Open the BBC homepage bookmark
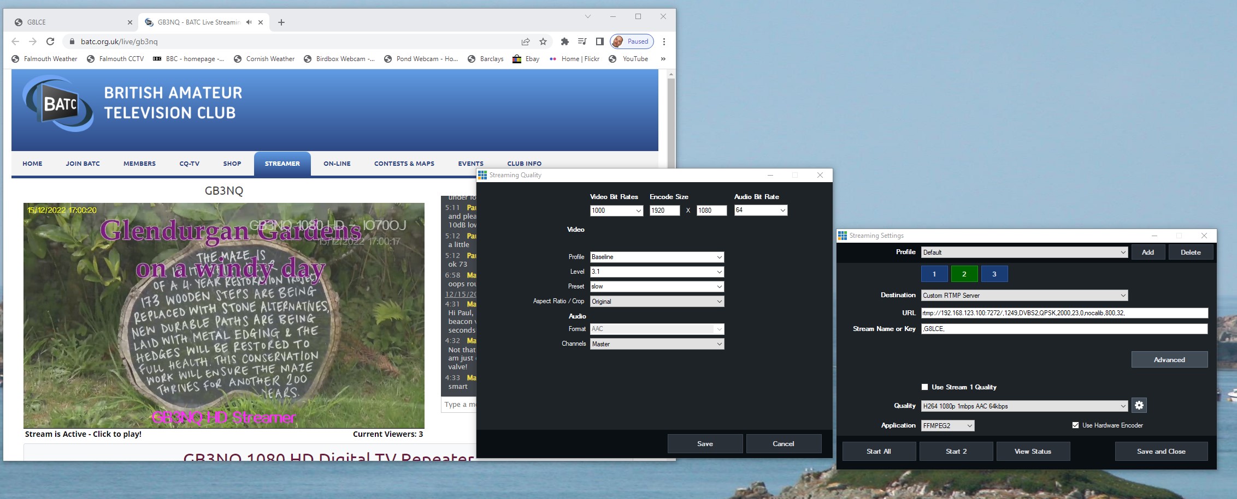Screen dimensions: 1237x499 click(x=189, y=59)
